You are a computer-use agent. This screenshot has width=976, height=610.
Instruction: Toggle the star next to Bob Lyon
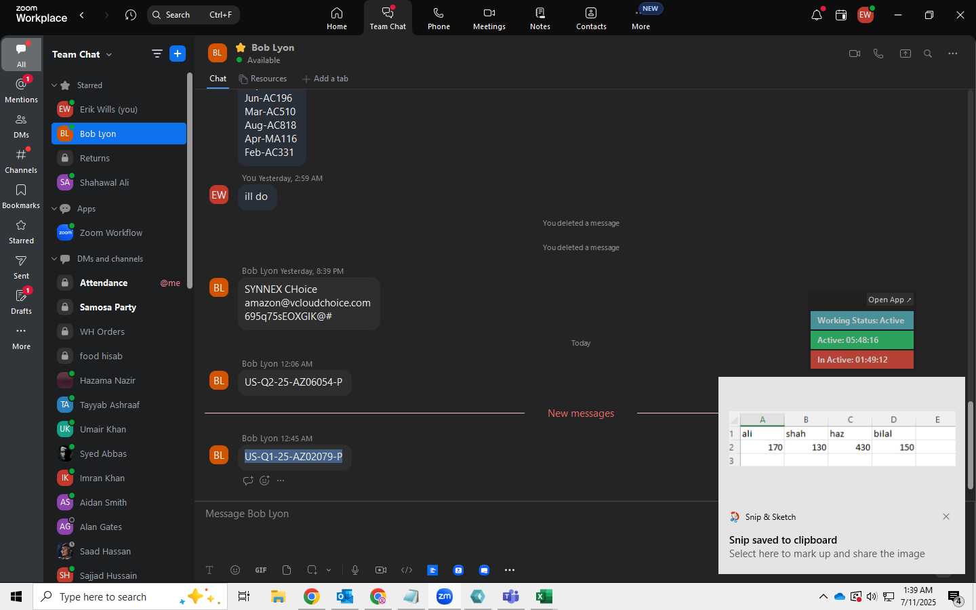pos(240,47)
